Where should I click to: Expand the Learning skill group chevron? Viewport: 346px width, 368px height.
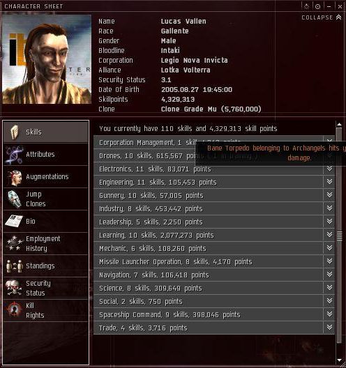pyautogui.click(x=329, y=235)
